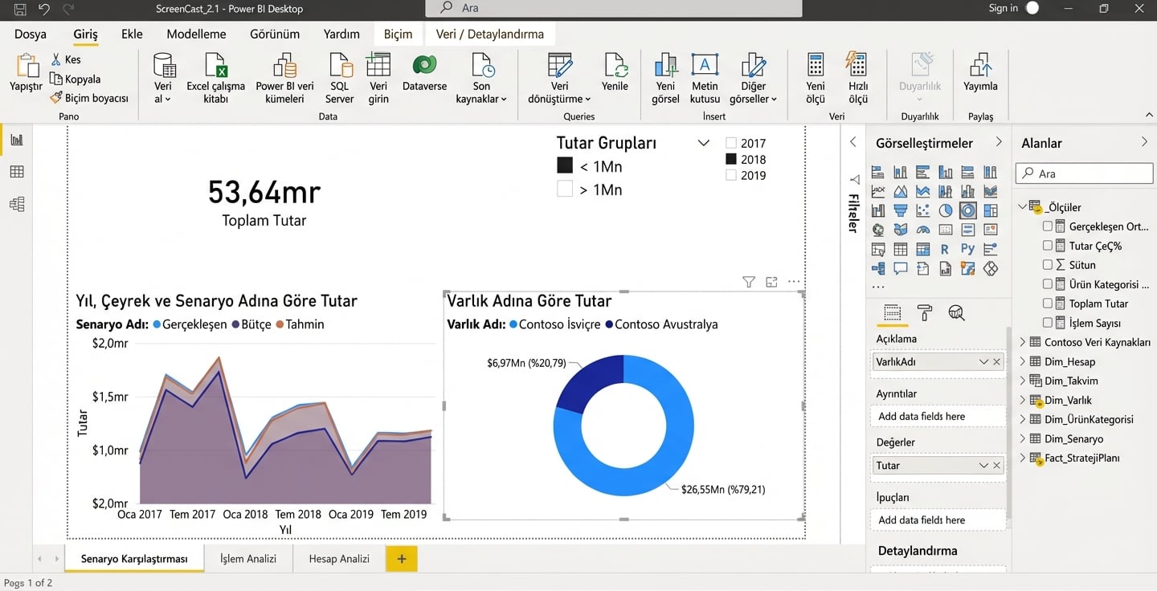This screenshot has height=591, width=1157.
Task: Enable the Toplam Tutar field checkbox
Action: coord(1048,304)
